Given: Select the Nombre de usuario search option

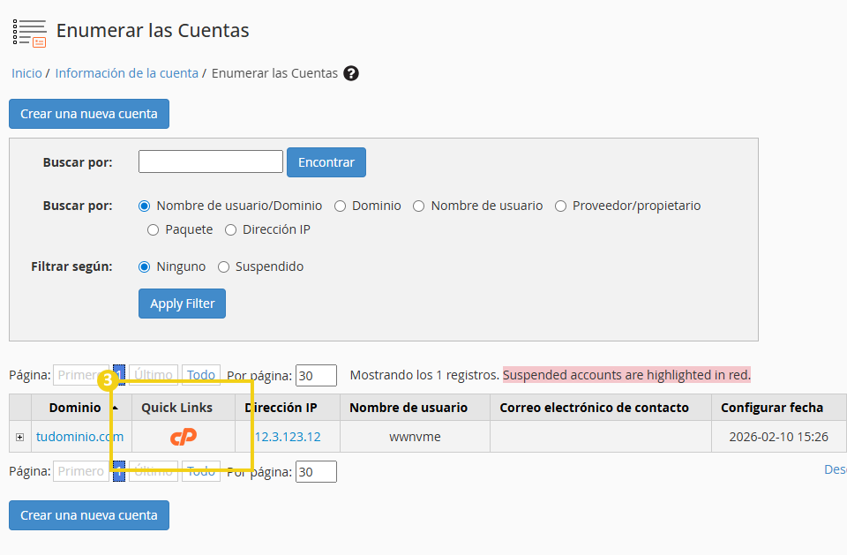Looking at the screenshot, I should tap(418, 206).
